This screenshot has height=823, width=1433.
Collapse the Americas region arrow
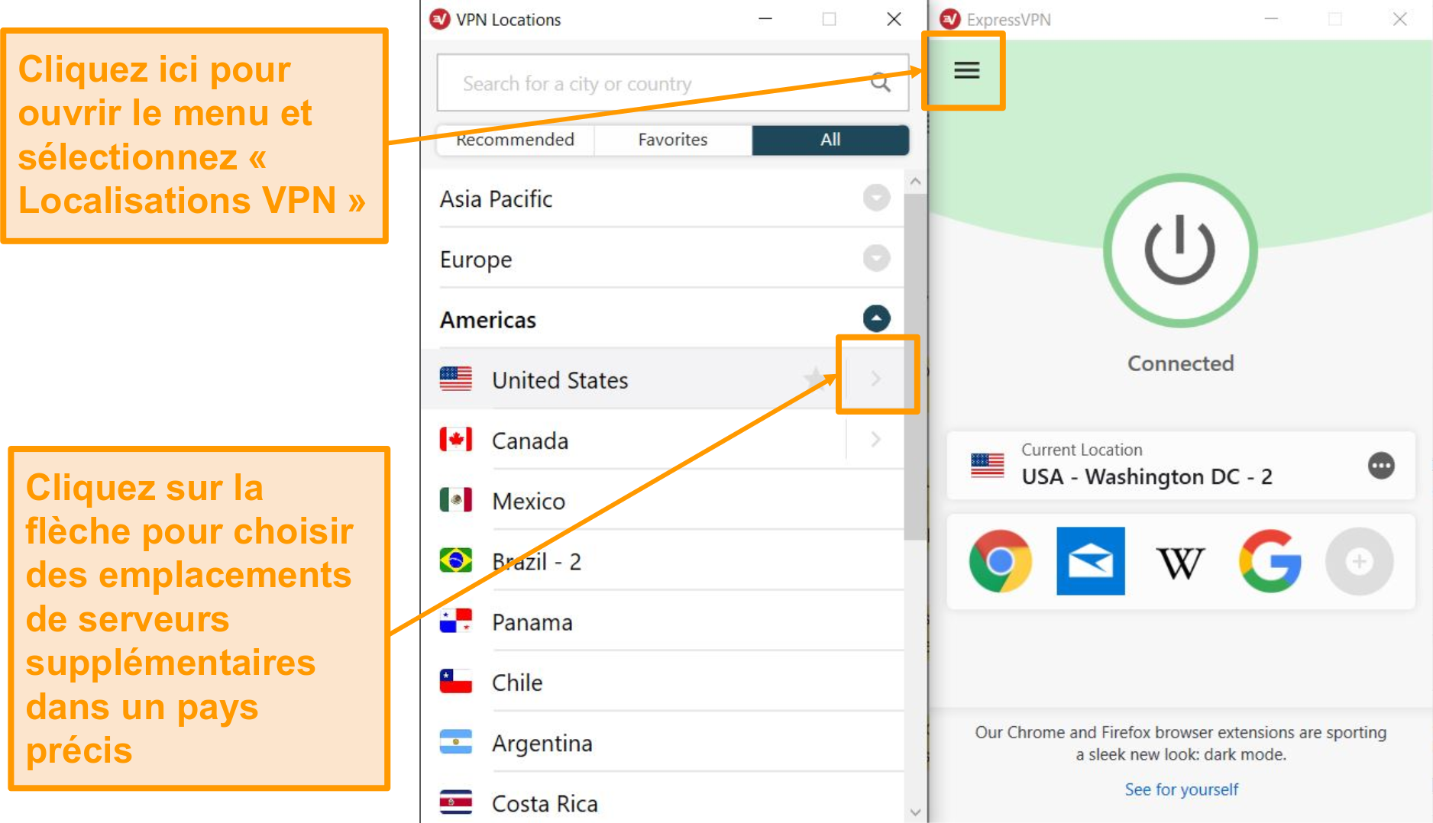pos(876,318)
